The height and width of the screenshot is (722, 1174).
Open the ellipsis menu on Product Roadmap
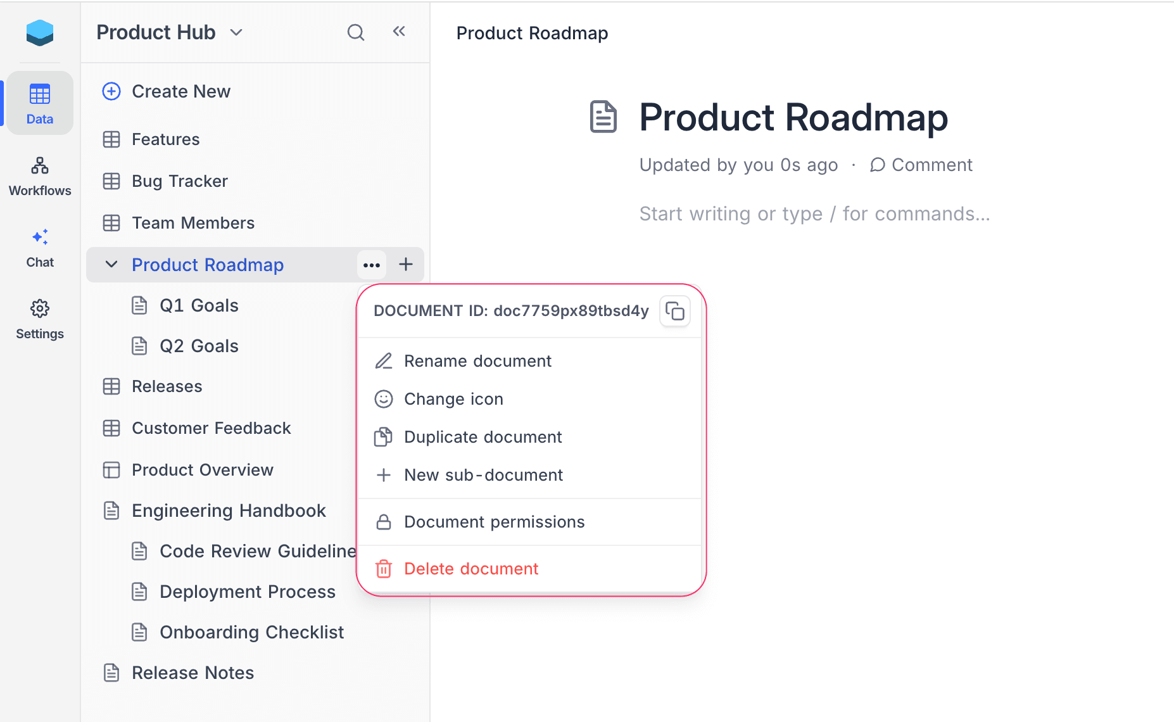[x=371, y=265]
